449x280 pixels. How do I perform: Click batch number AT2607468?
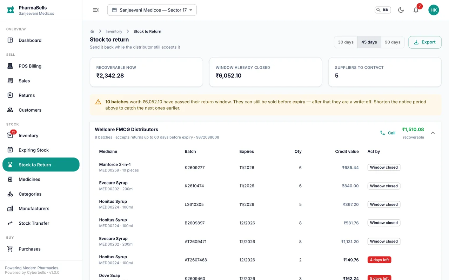[196, 260]
